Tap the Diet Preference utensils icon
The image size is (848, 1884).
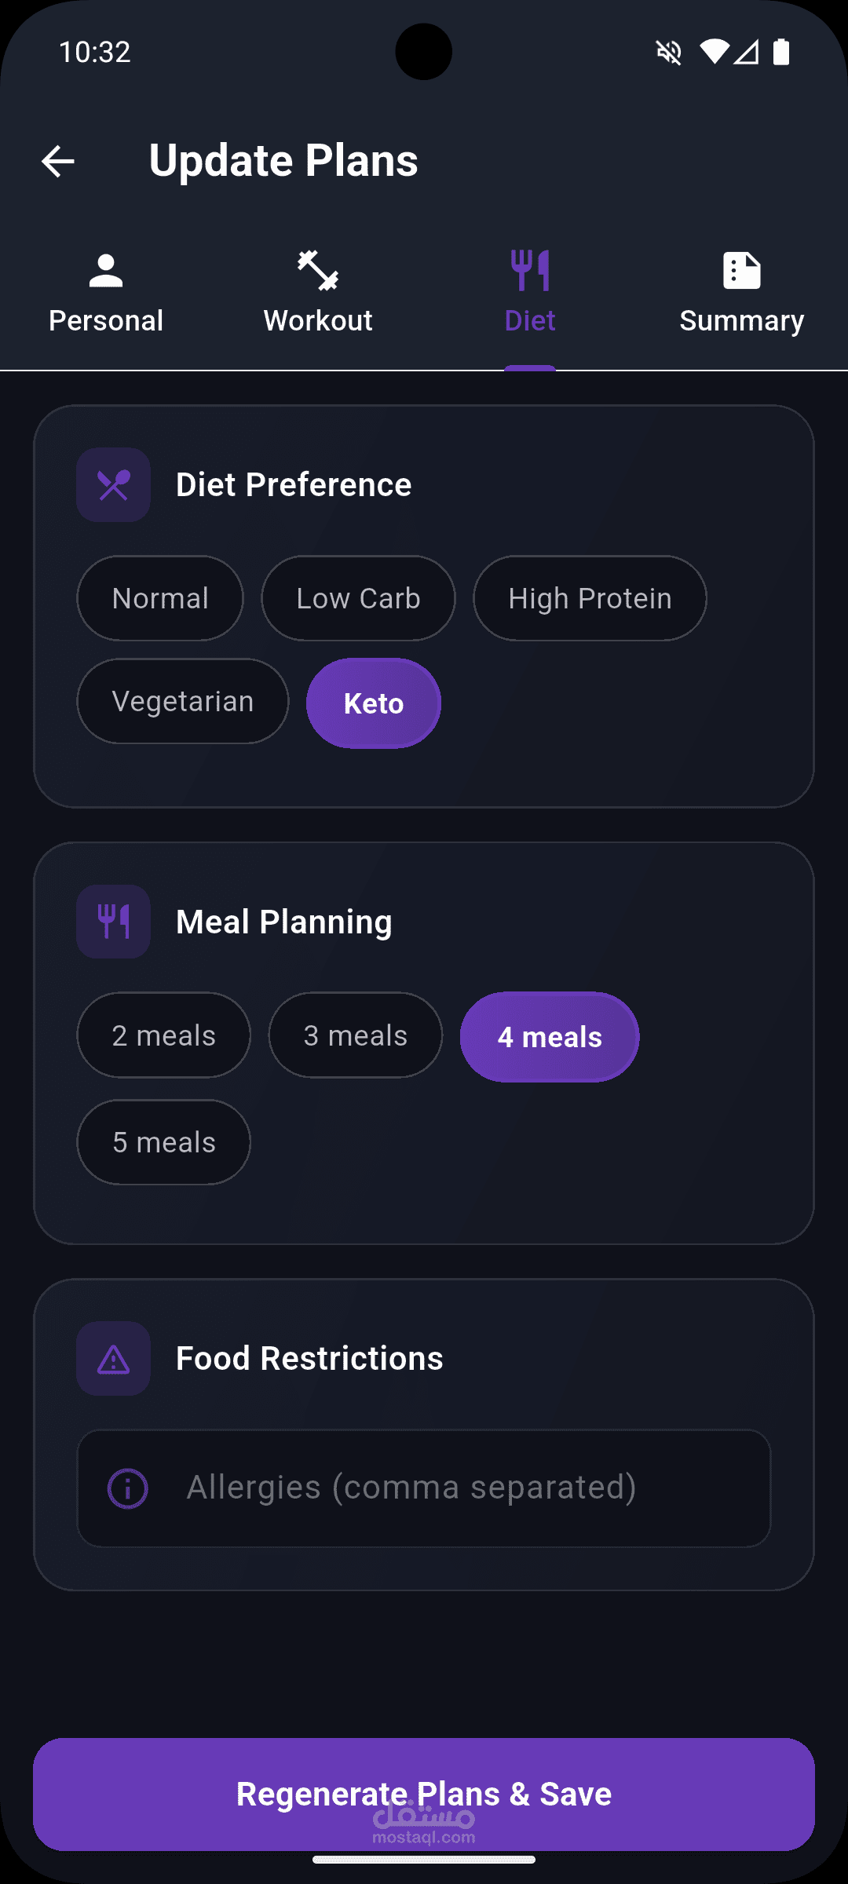(x=114, y=485)
